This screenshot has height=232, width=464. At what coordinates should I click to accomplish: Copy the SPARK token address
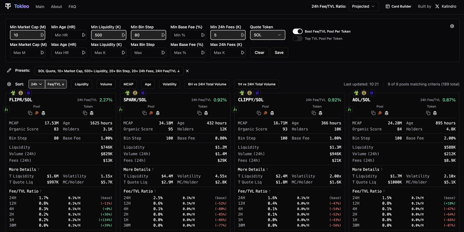click(x=199, y=113)
